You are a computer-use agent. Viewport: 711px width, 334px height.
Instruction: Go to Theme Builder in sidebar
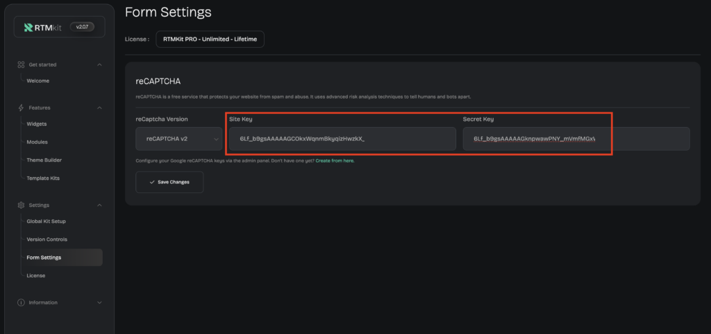pyautogui.click(x=44, y=160)
